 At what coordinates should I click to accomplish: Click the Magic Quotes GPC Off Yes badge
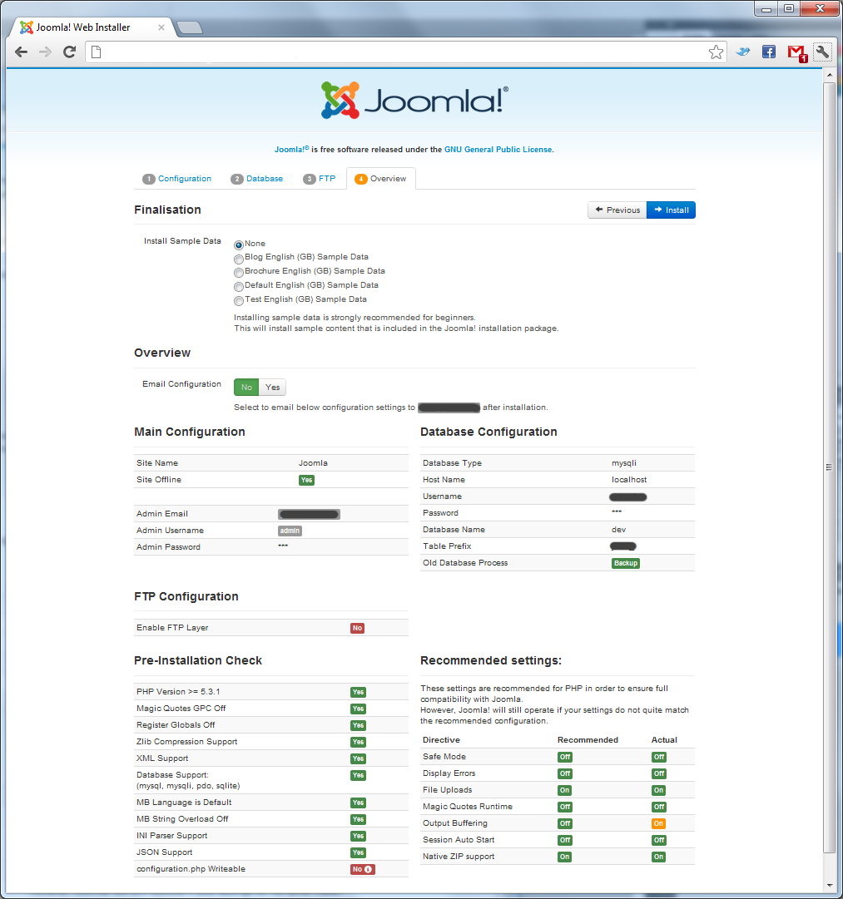(358, 709)
